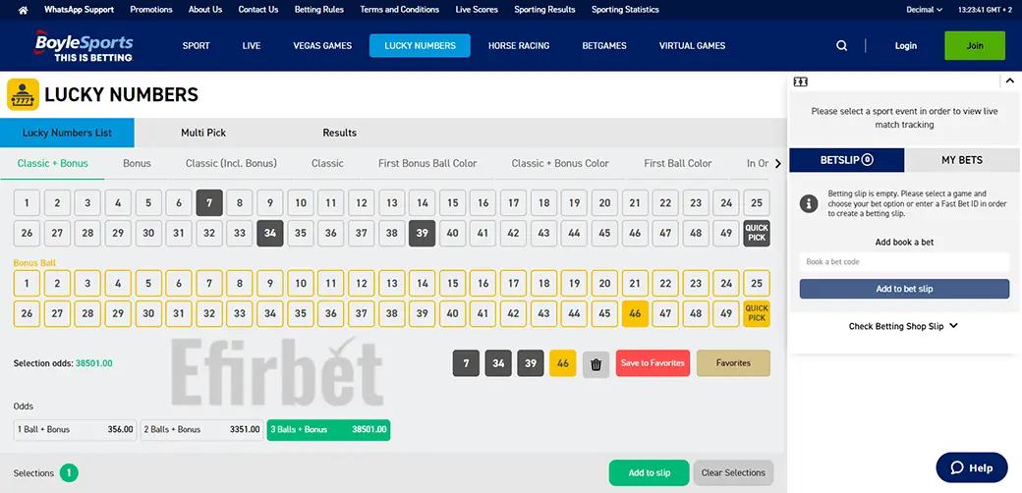Open WhatsApp Support link
This screenshot has width=1022, height=493.
79,10
